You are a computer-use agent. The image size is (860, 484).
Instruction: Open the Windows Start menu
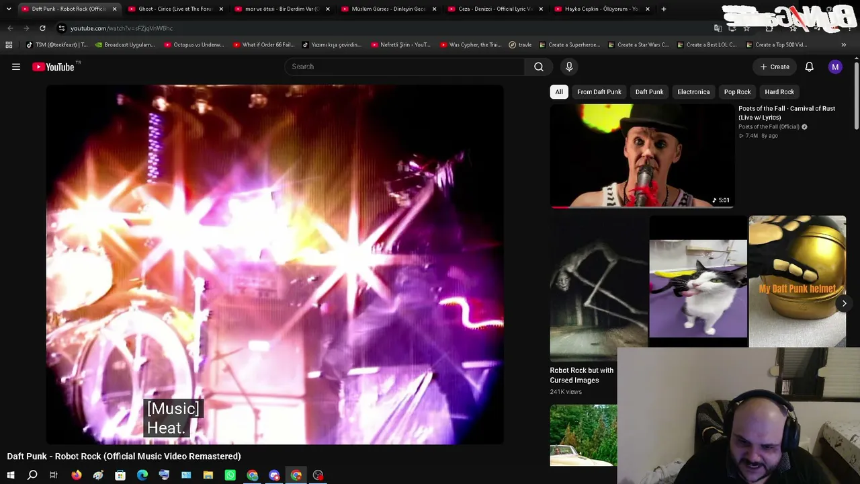[x=10, y=475]
